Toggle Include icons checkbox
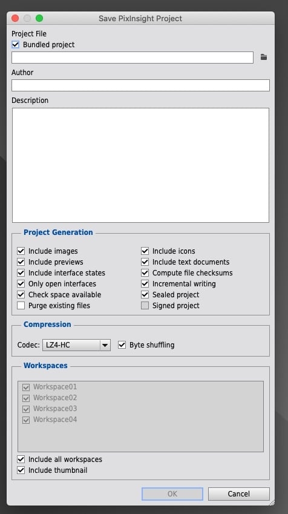Image resolution: width=288 pixels, height=514 pixels. pos(145,251)
